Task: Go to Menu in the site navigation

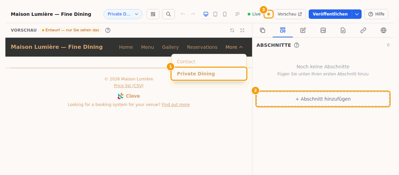Action: pyautogui.click(x=148, y=47)
